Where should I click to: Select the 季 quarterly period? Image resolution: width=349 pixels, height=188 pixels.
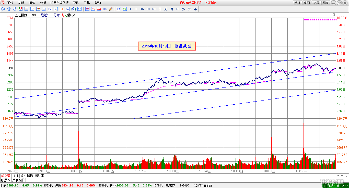point(189,9)
